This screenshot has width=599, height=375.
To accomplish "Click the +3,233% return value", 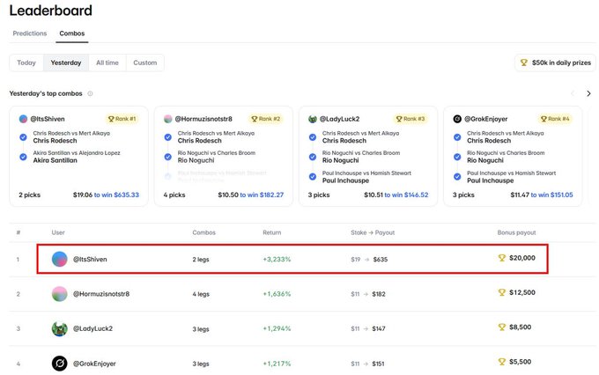I will tap(277, 260).
